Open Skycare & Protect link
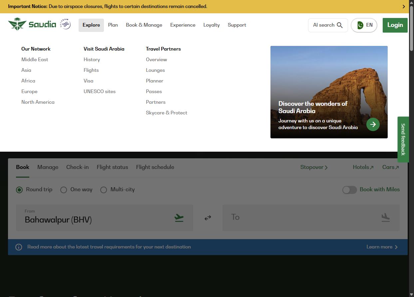 tap(167, 113)
